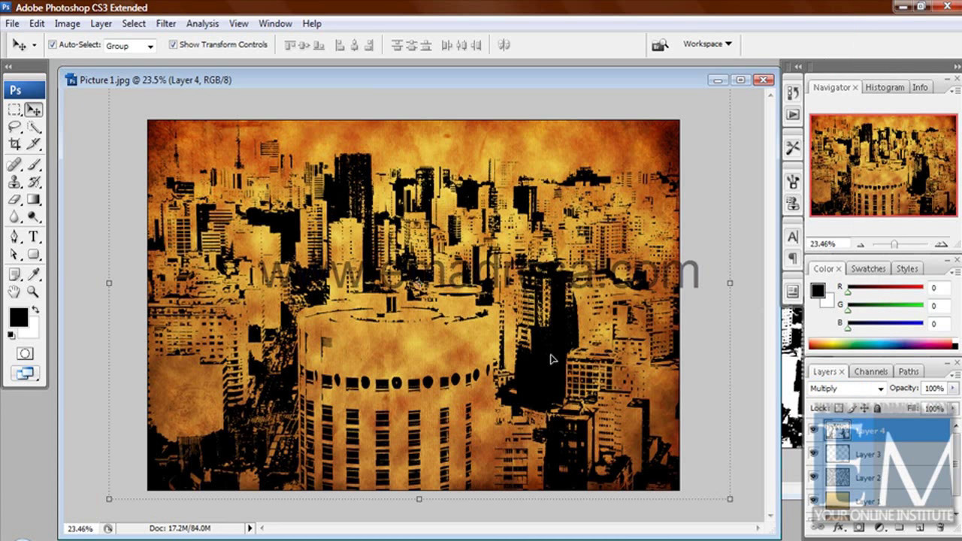Open the Character panel icon in dock
962x541 pixels.
click(x=793, y=237)
